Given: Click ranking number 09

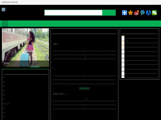Looking at the screenshot, I should [x=123, y=71].
